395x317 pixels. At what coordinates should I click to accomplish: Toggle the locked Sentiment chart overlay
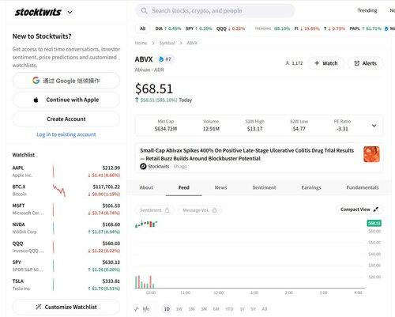coord(155,210)
